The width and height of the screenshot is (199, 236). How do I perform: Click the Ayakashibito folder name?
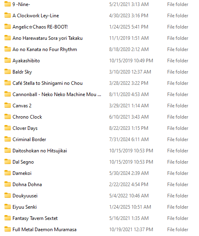[26, 61]
